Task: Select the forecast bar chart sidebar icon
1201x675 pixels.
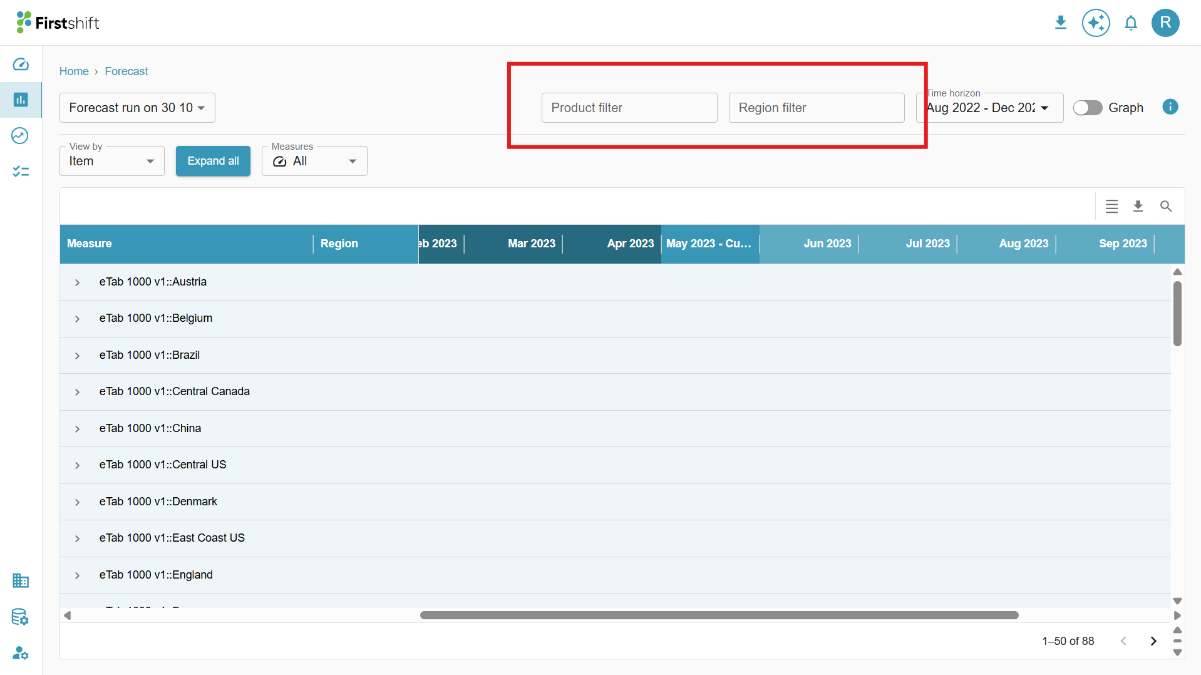Action: tap(21, 100)
